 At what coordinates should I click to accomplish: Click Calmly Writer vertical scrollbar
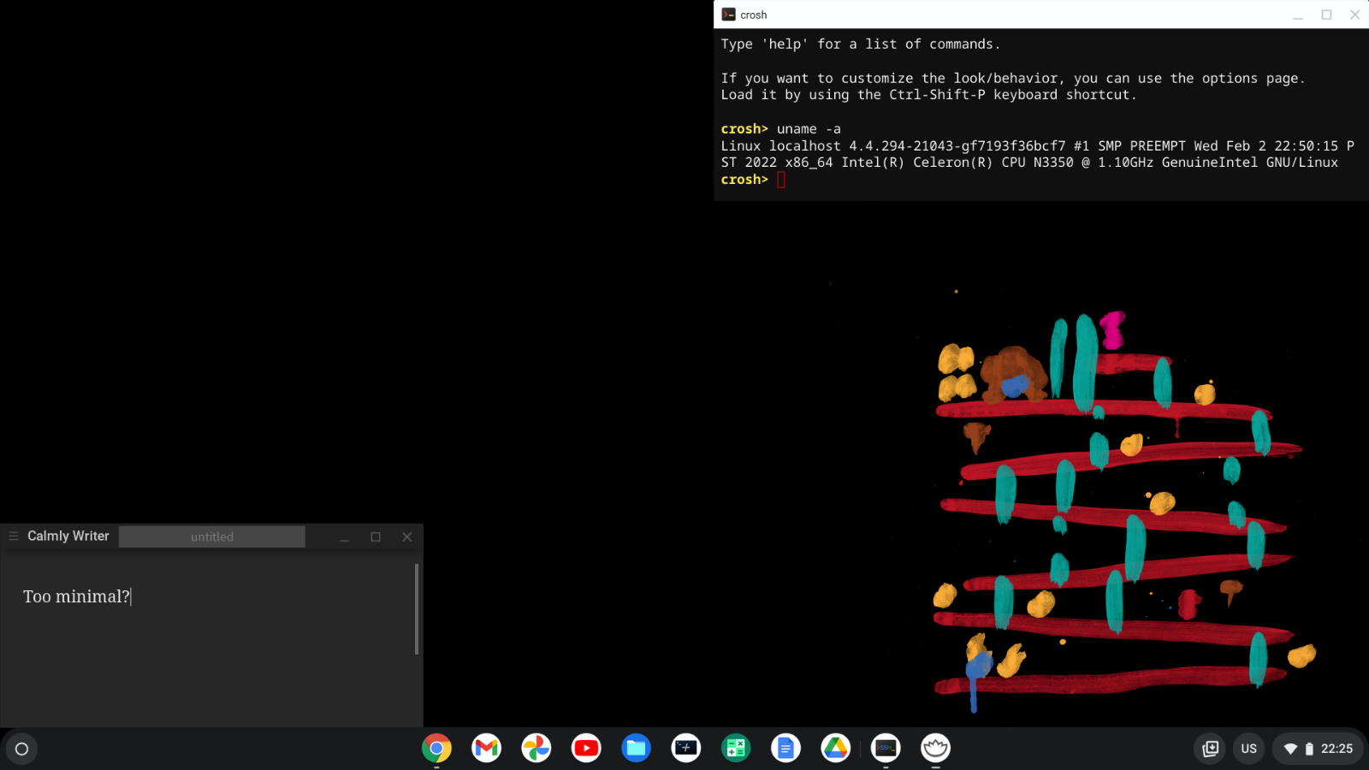coord(417,609)
